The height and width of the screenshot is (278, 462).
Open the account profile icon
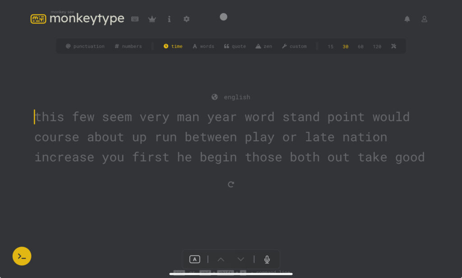[424, 19]
